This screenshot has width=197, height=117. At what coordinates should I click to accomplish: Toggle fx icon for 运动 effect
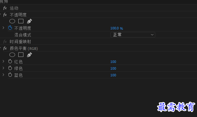click(5, 8)
